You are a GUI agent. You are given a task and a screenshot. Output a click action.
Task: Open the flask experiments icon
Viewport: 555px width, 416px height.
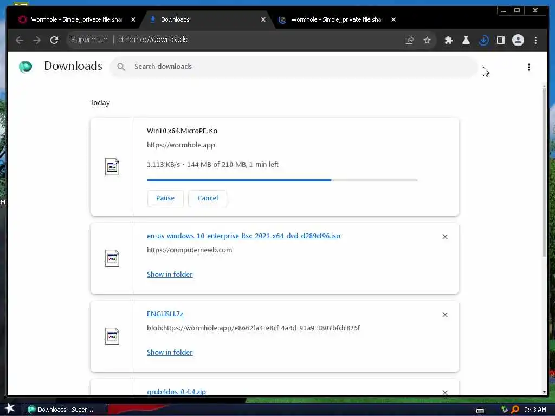pyautogui.click(x=466, y=40)
